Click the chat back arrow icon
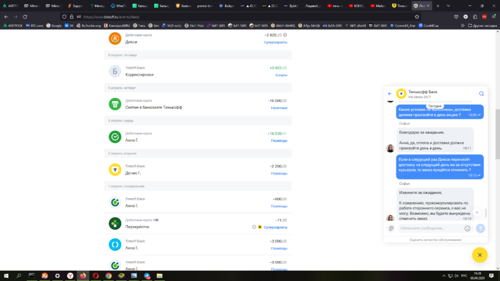This screenshot has height=281, width=500. 390,94
